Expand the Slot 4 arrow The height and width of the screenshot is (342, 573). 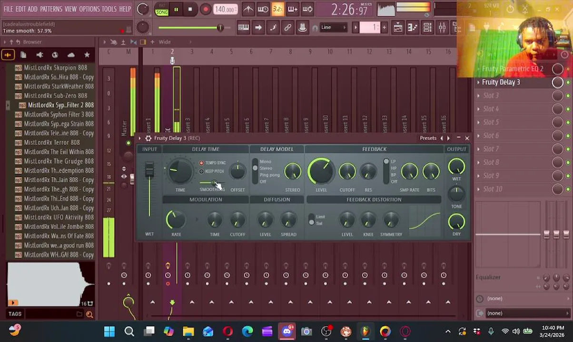pos(478,109)
